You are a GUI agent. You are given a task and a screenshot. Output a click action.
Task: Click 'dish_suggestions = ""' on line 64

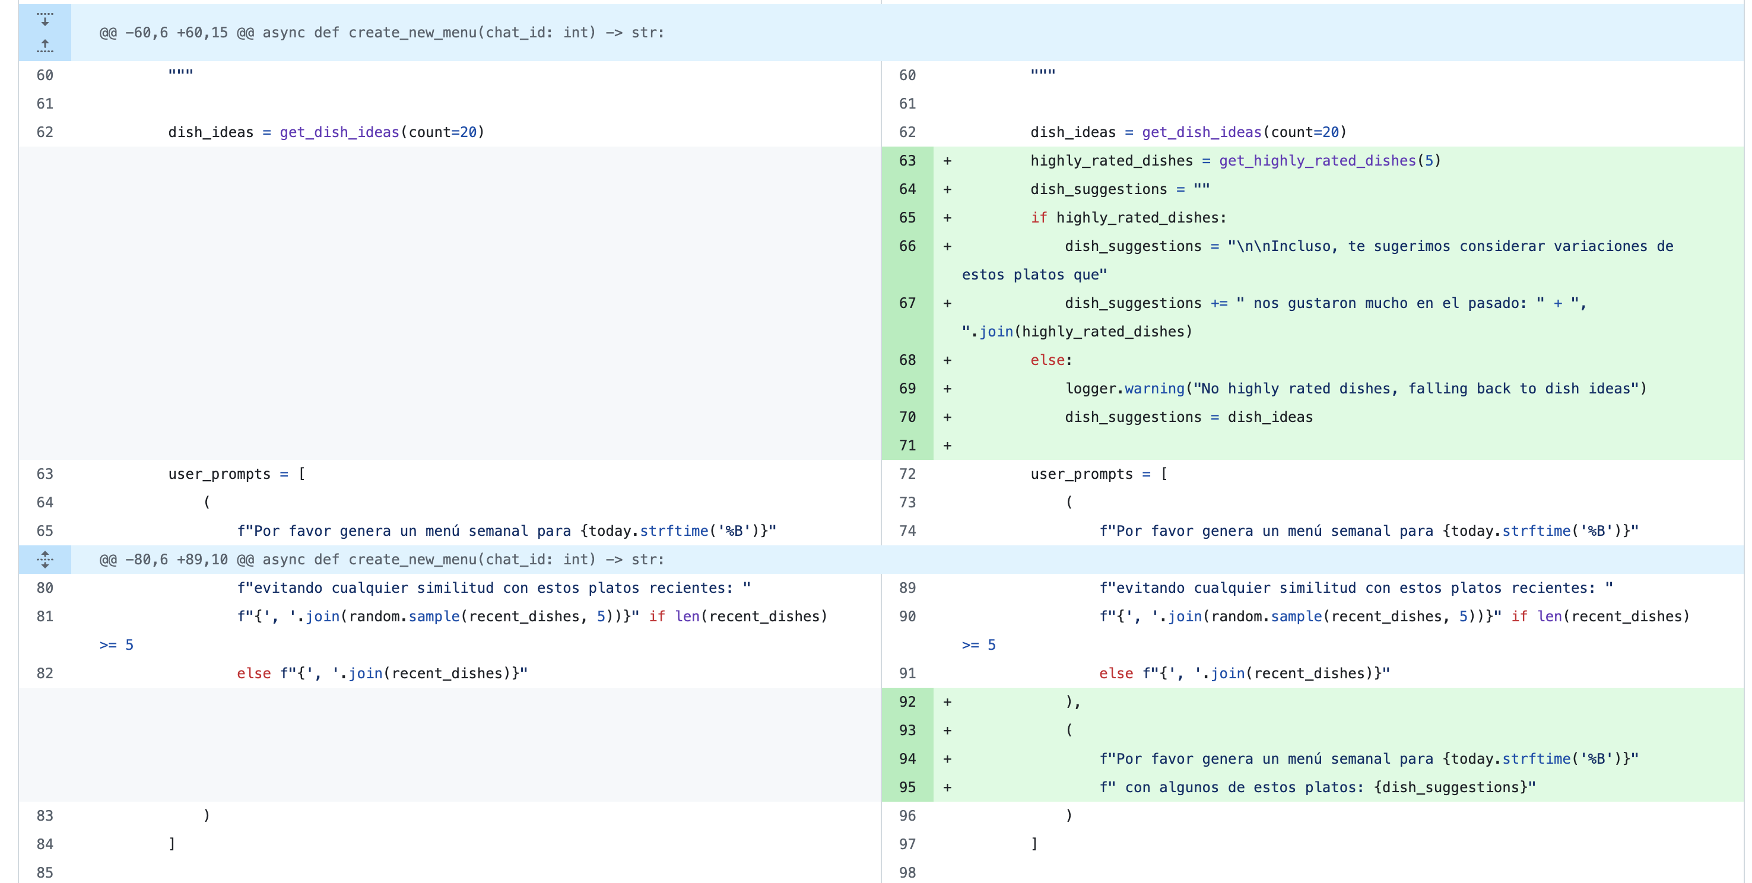click(x=1120, y=189)
